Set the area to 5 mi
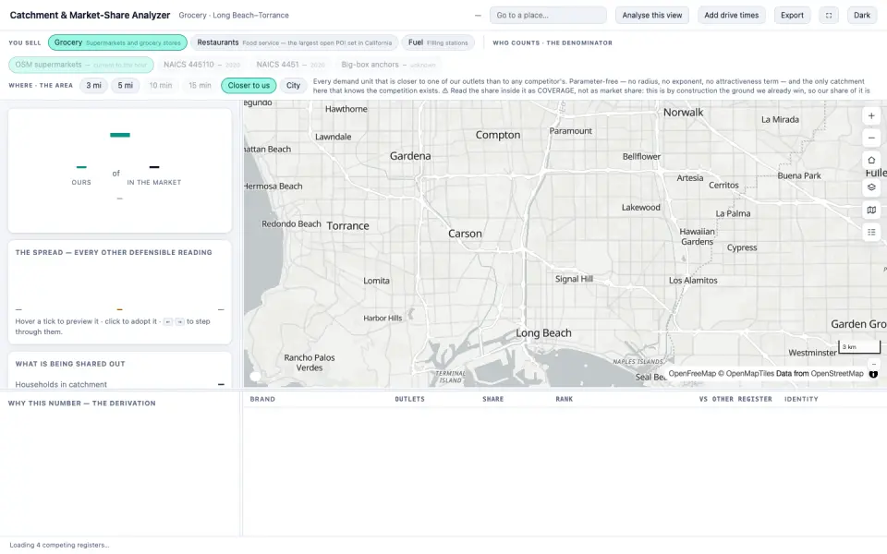The width and height of the screenshot is (887, 554). 125,85
